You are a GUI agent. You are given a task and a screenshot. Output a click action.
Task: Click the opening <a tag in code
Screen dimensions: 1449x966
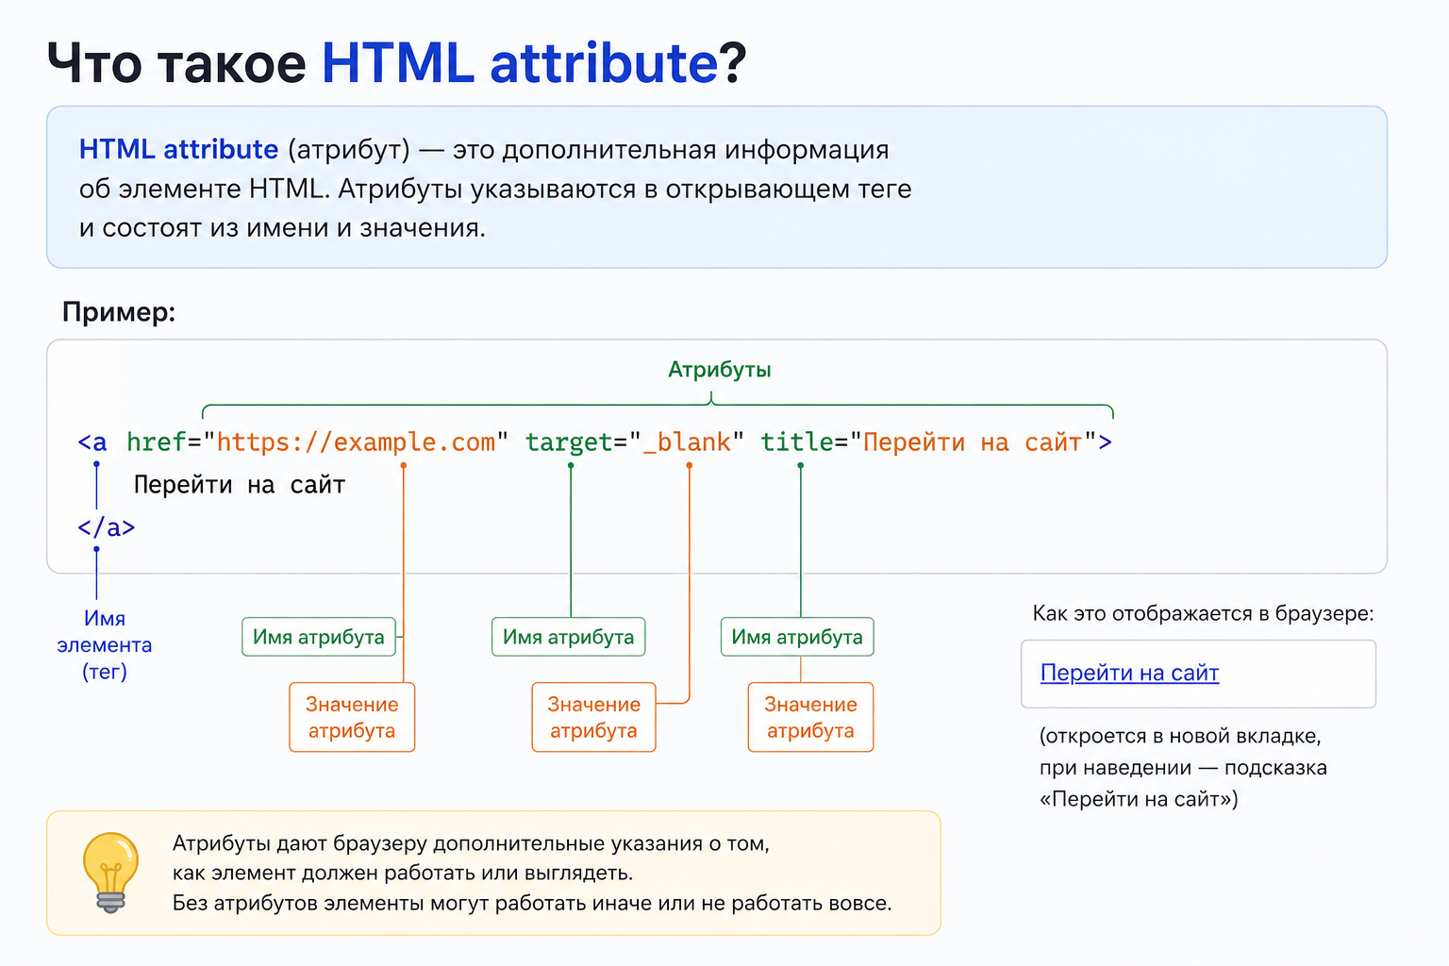pyautogui.click(x=92, y=442)
